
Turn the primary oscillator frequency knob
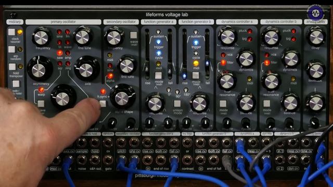[41, 37]
